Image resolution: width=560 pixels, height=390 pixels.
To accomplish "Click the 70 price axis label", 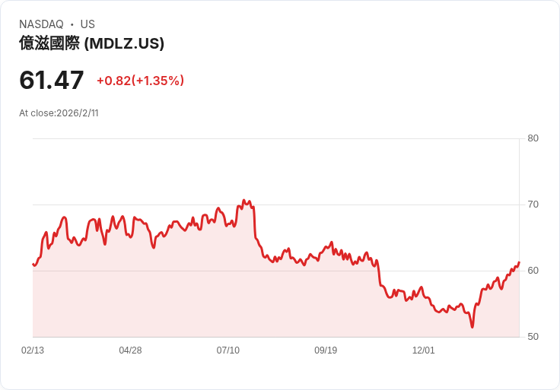I will (x=533, y=205).
